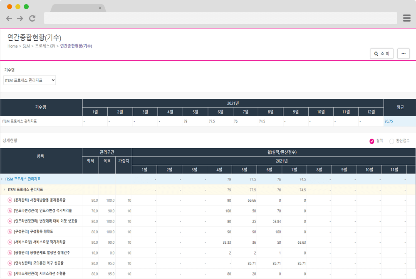The image size is (416, 279).
Task: Open SLM breadcrumb link
Action: click(26, 46)
